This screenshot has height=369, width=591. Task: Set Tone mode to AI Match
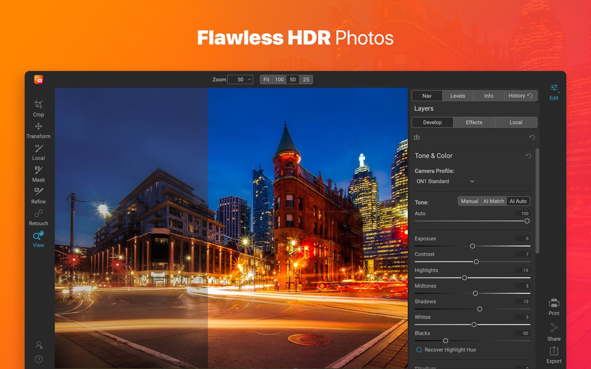point(494,201)
